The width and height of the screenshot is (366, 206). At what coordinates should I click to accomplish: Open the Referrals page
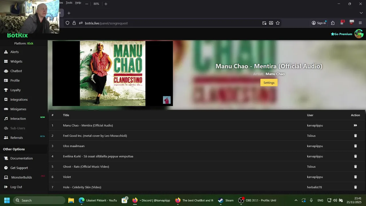[17, 138]
